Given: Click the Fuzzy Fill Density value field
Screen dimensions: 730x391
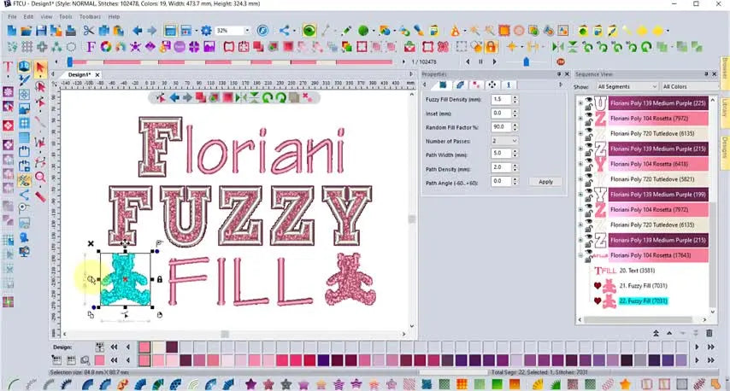Looking at the screenshot, I should coord(501,99).
